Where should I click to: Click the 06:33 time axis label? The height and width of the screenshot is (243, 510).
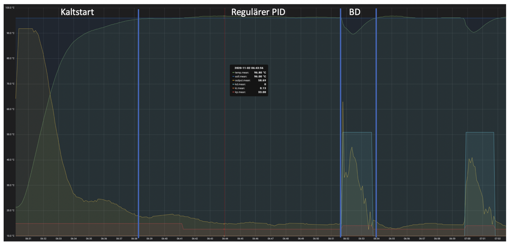[59, 239]
